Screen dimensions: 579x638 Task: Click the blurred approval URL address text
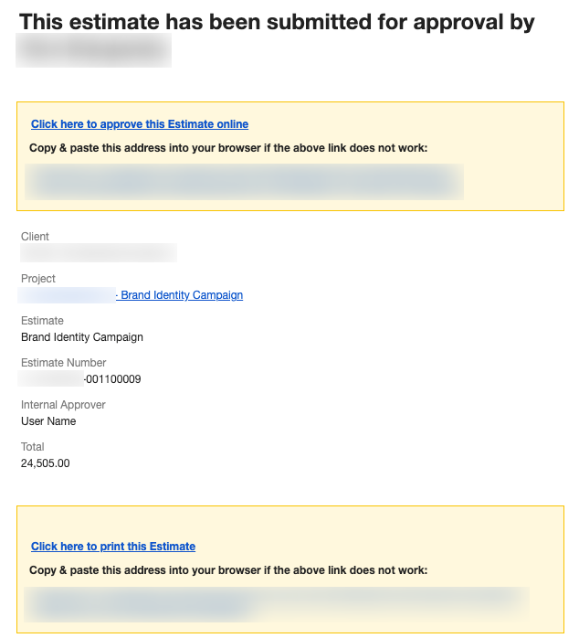244,182
